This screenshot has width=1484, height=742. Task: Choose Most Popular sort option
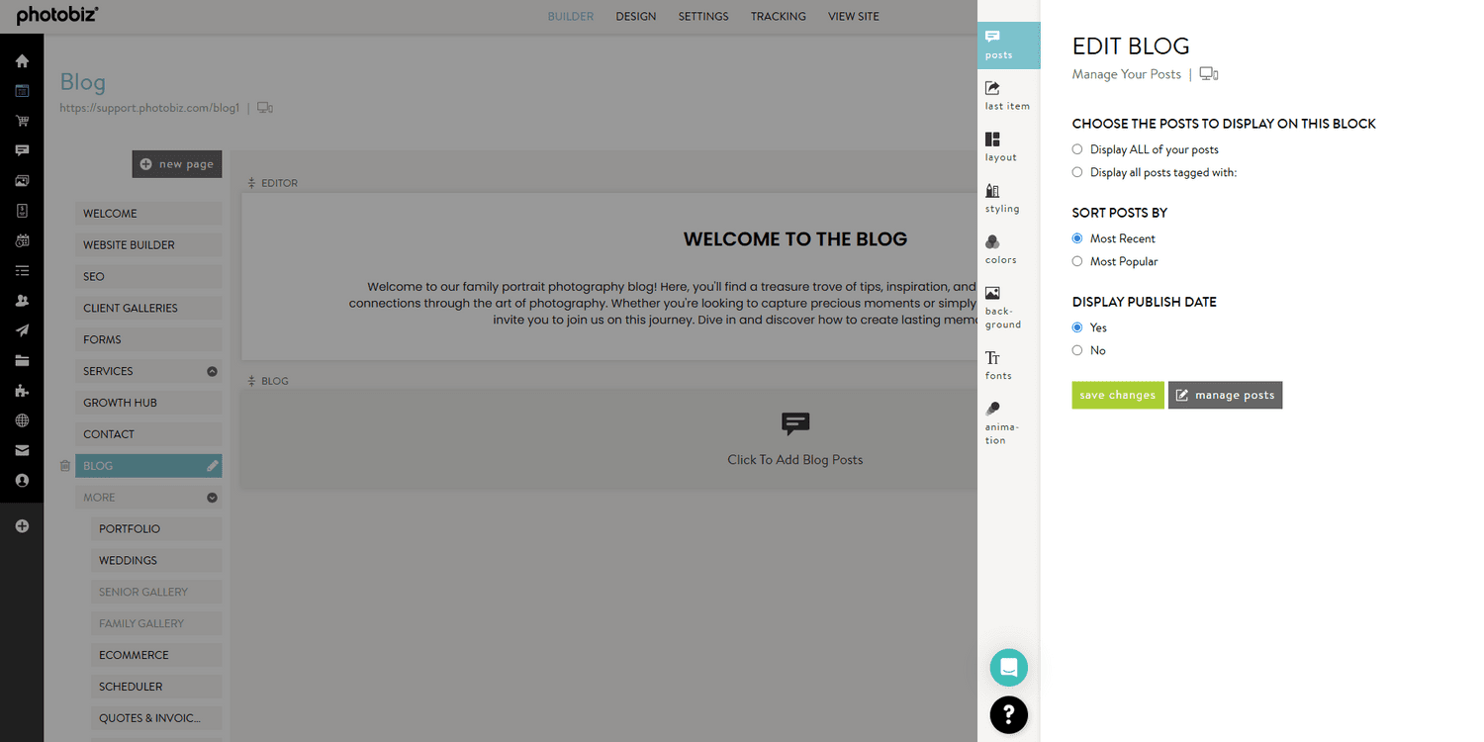[1077, 261]
